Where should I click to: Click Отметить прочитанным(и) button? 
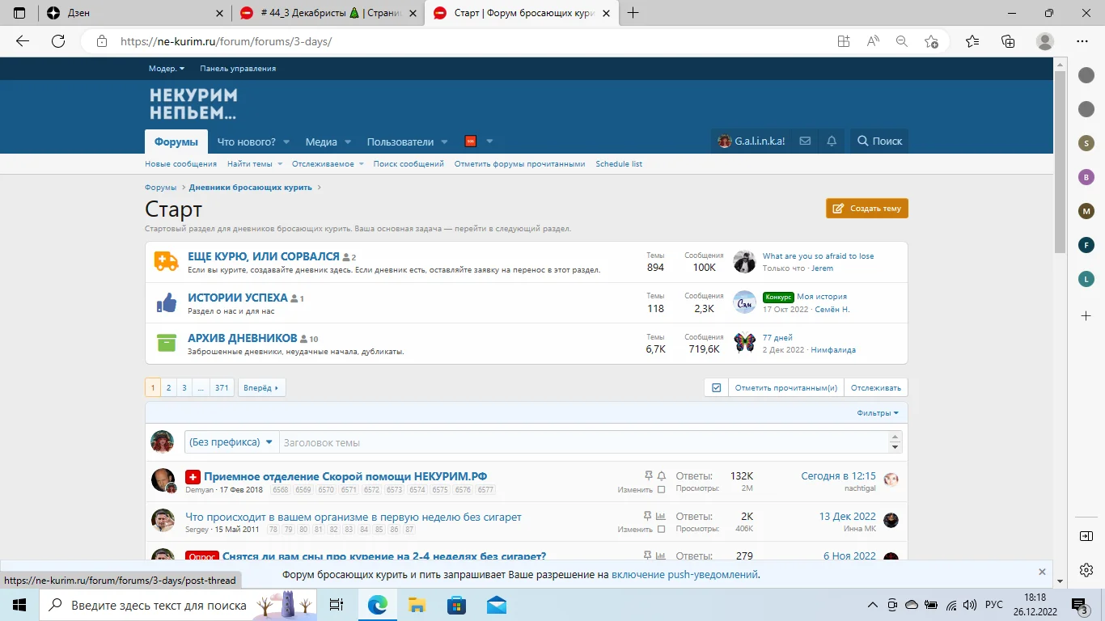(x=786, y=388)
